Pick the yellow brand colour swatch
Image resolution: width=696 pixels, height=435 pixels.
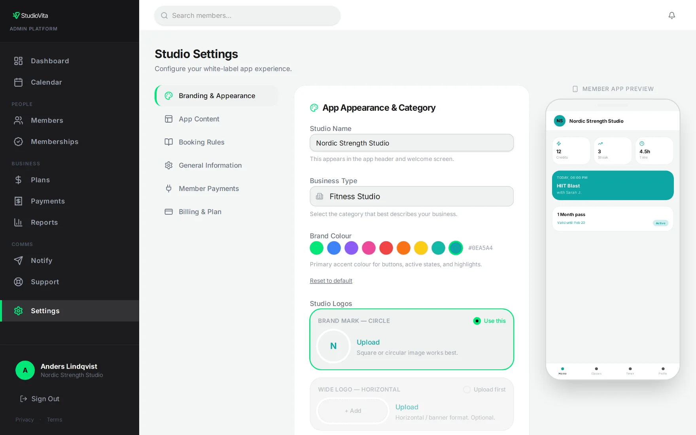[x=421, y=248]
